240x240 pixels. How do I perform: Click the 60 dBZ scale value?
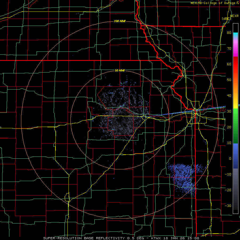[229, 64]
